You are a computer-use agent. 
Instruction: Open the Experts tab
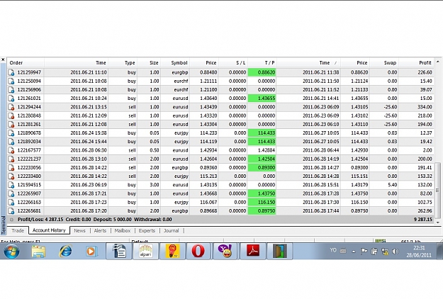pyautogui.click(x=147, y=231)
